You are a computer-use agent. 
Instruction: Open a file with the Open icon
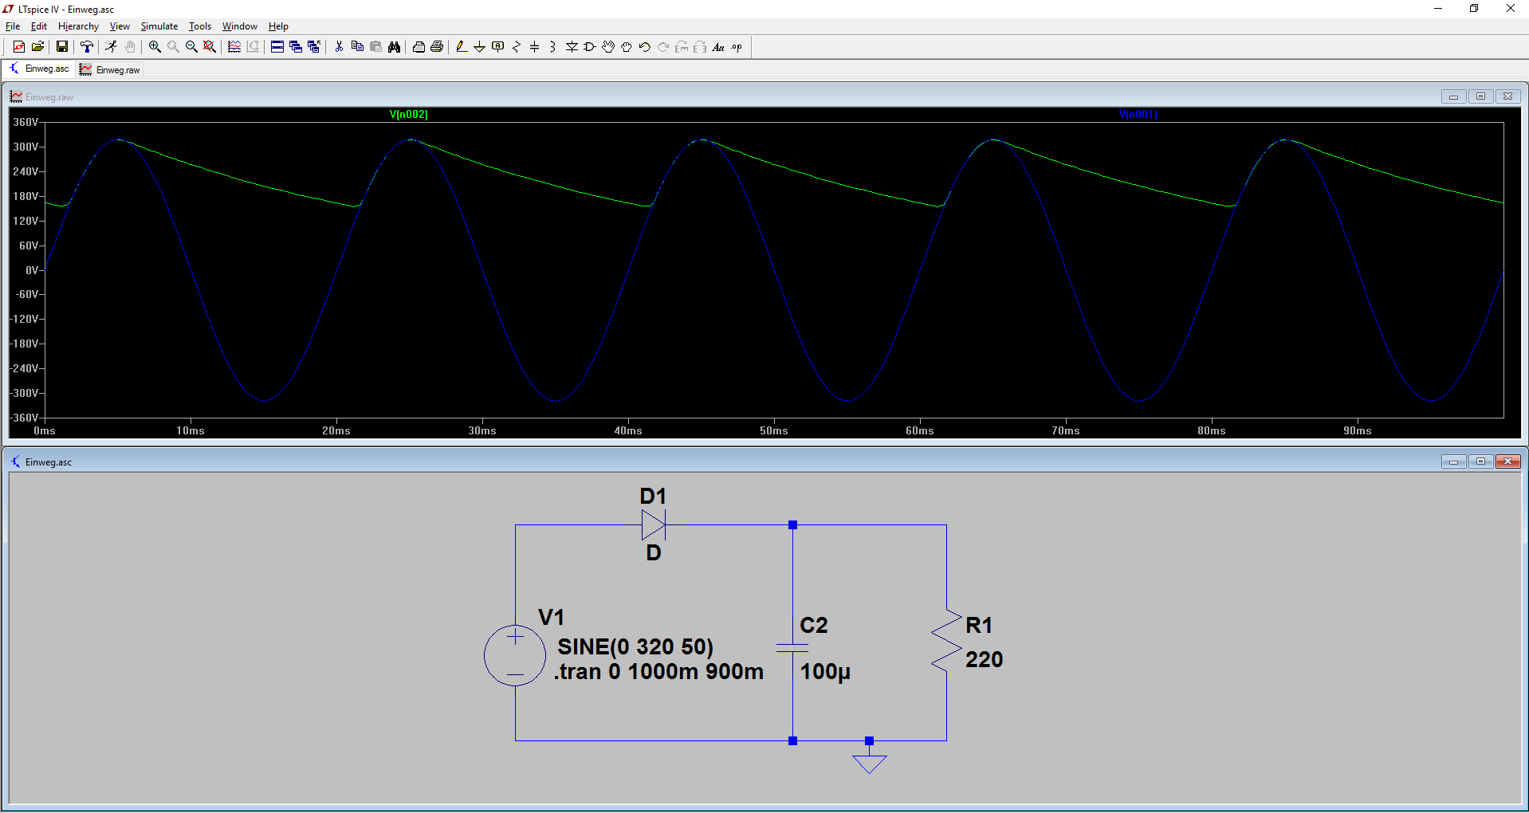coord(37,47)
